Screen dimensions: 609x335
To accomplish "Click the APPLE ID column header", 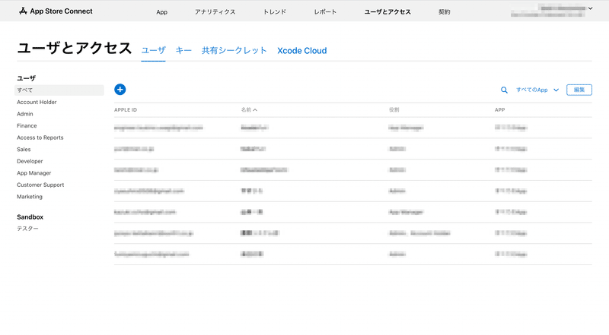I will [126, 109].
